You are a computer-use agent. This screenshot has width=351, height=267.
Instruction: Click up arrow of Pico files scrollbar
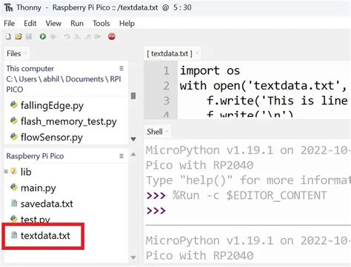coord(133,155)
